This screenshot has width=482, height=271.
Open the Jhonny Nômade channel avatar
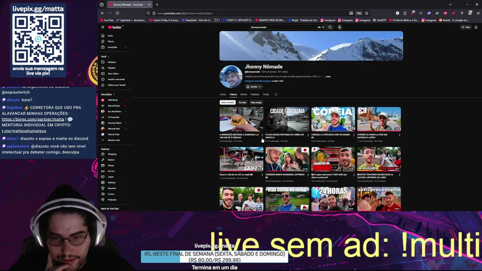click(x=231, y=77)
